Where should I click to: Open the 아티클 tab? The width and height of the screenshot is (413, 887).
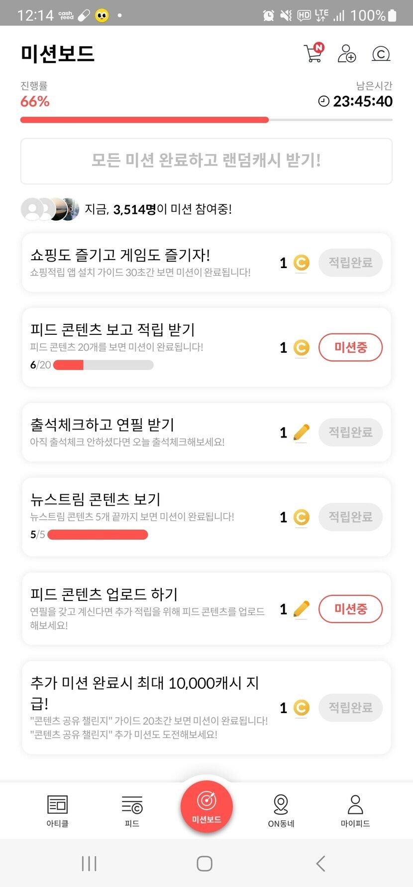click(57, 811)
